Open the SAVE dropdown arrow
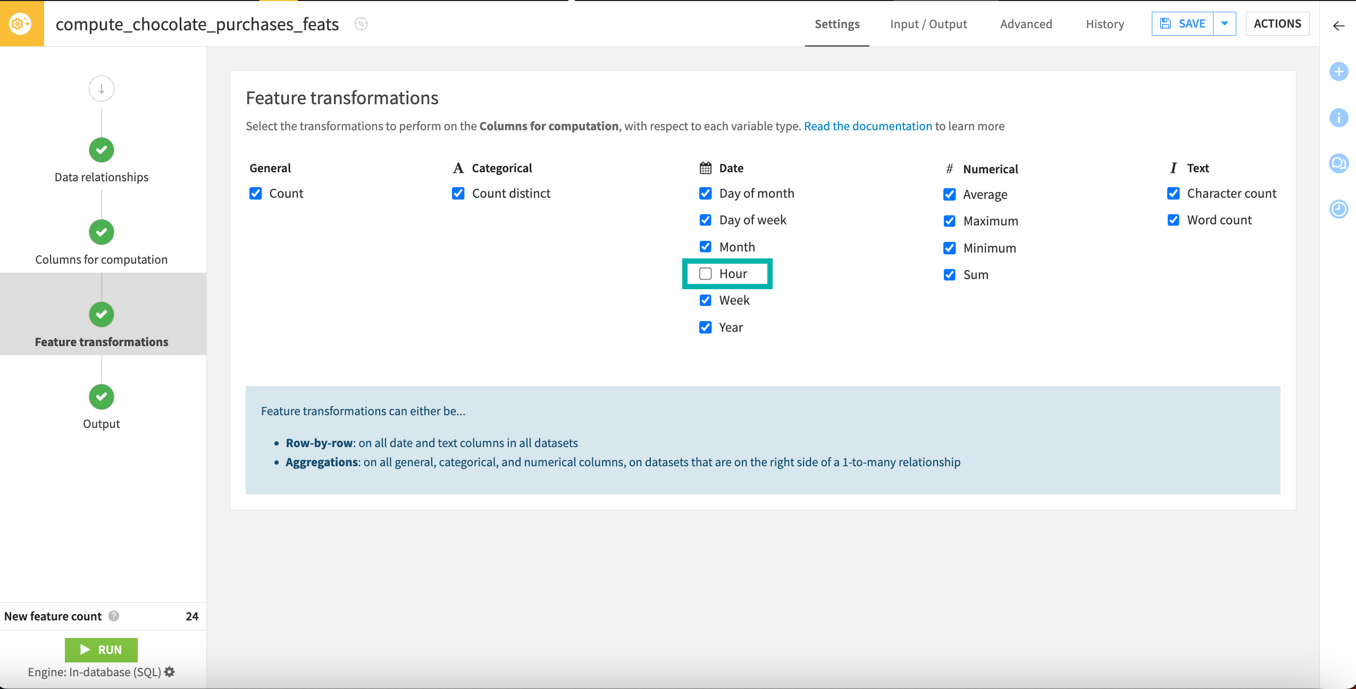This screenshot has height=689, width=1356. click(x=1225, y=23)
